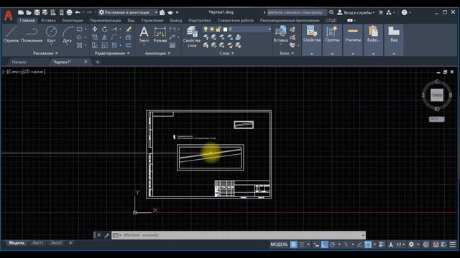Screen dimensions: 460x258
Task: Add a new drawing tab with plus
Action: (x=98, y=62)
